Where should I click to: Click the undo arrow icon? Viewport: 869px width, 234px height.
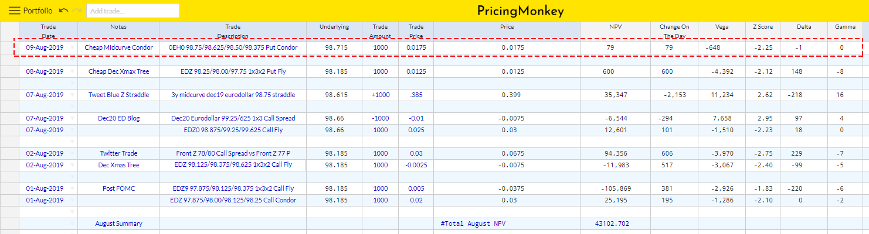64,11
